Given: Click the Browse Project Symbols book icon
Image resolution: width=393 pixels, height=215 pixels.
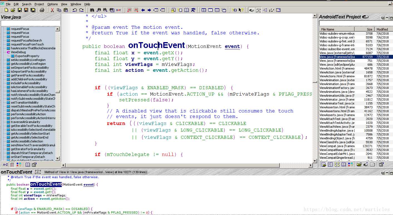Looking at the screenshot, I should click(186, 10).
